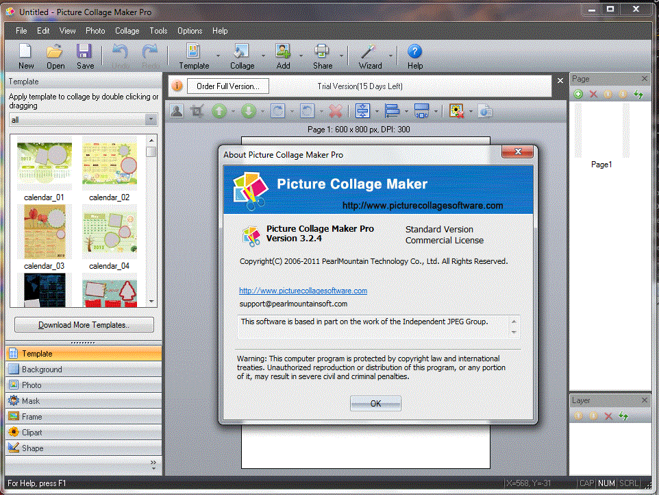Expand the Share toolbar dropdown arrow

[x=341, y=56]
